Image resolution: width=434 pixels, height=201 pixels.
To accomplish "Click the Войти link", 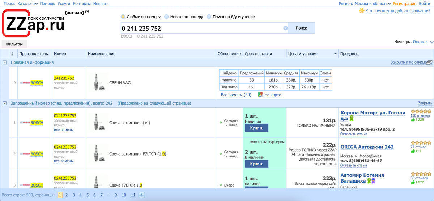I will pos(424,3).
